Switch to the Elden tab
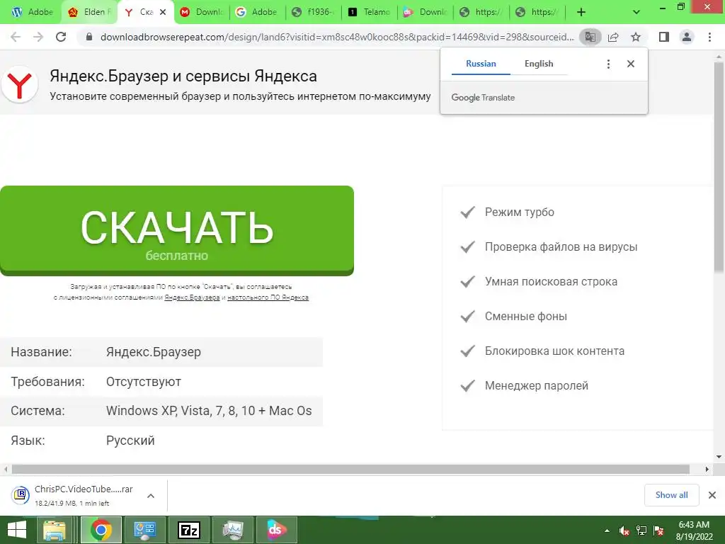The width and height of the screenshot is (725, 544). (x=89, y=12)
